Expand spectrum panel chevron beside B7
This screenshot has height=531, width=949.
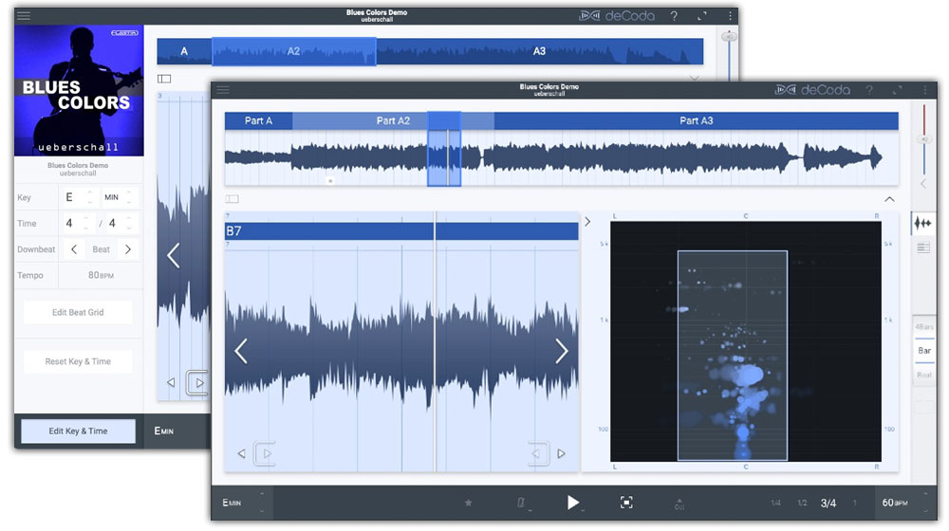point(587,222)
